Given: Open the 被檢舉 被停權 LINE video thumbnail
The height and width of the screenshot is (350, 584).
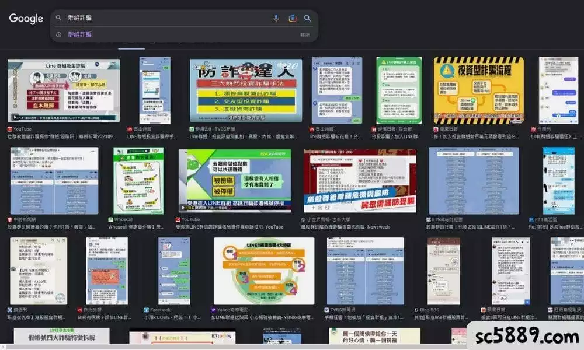Looking at the screenshot, I should (235, 181).
